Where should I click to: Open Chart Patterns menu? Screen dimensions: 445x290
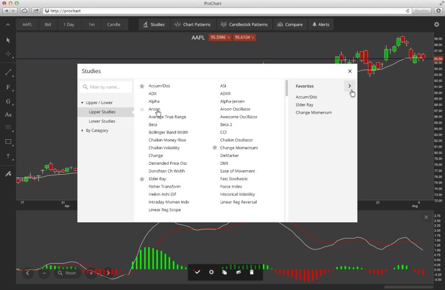point(192,24)
